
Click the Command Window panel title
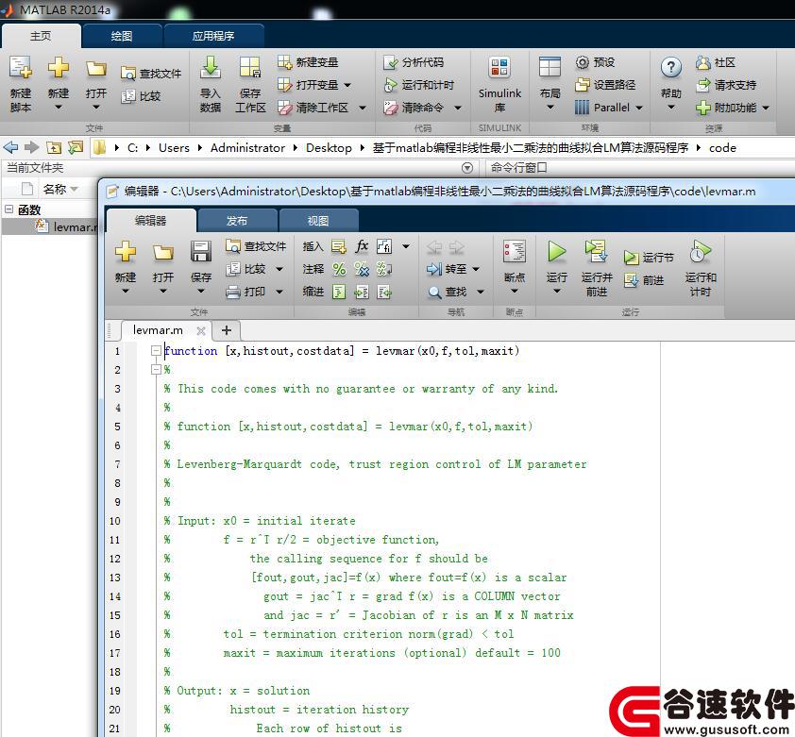[x=518, y=168]
